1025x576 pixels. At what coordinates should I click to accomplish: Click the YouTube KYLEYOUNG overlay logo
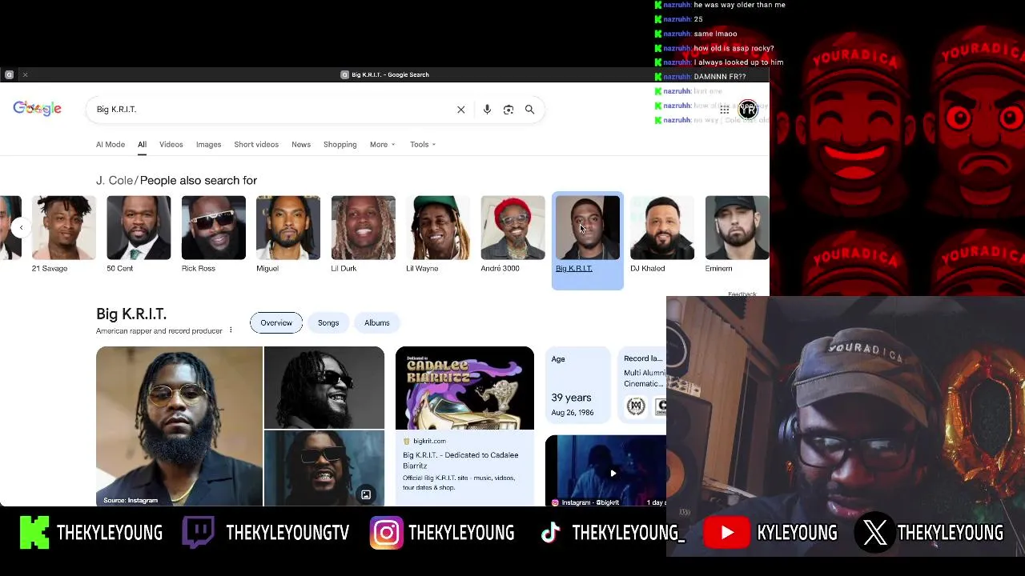(x=727, y=533)
